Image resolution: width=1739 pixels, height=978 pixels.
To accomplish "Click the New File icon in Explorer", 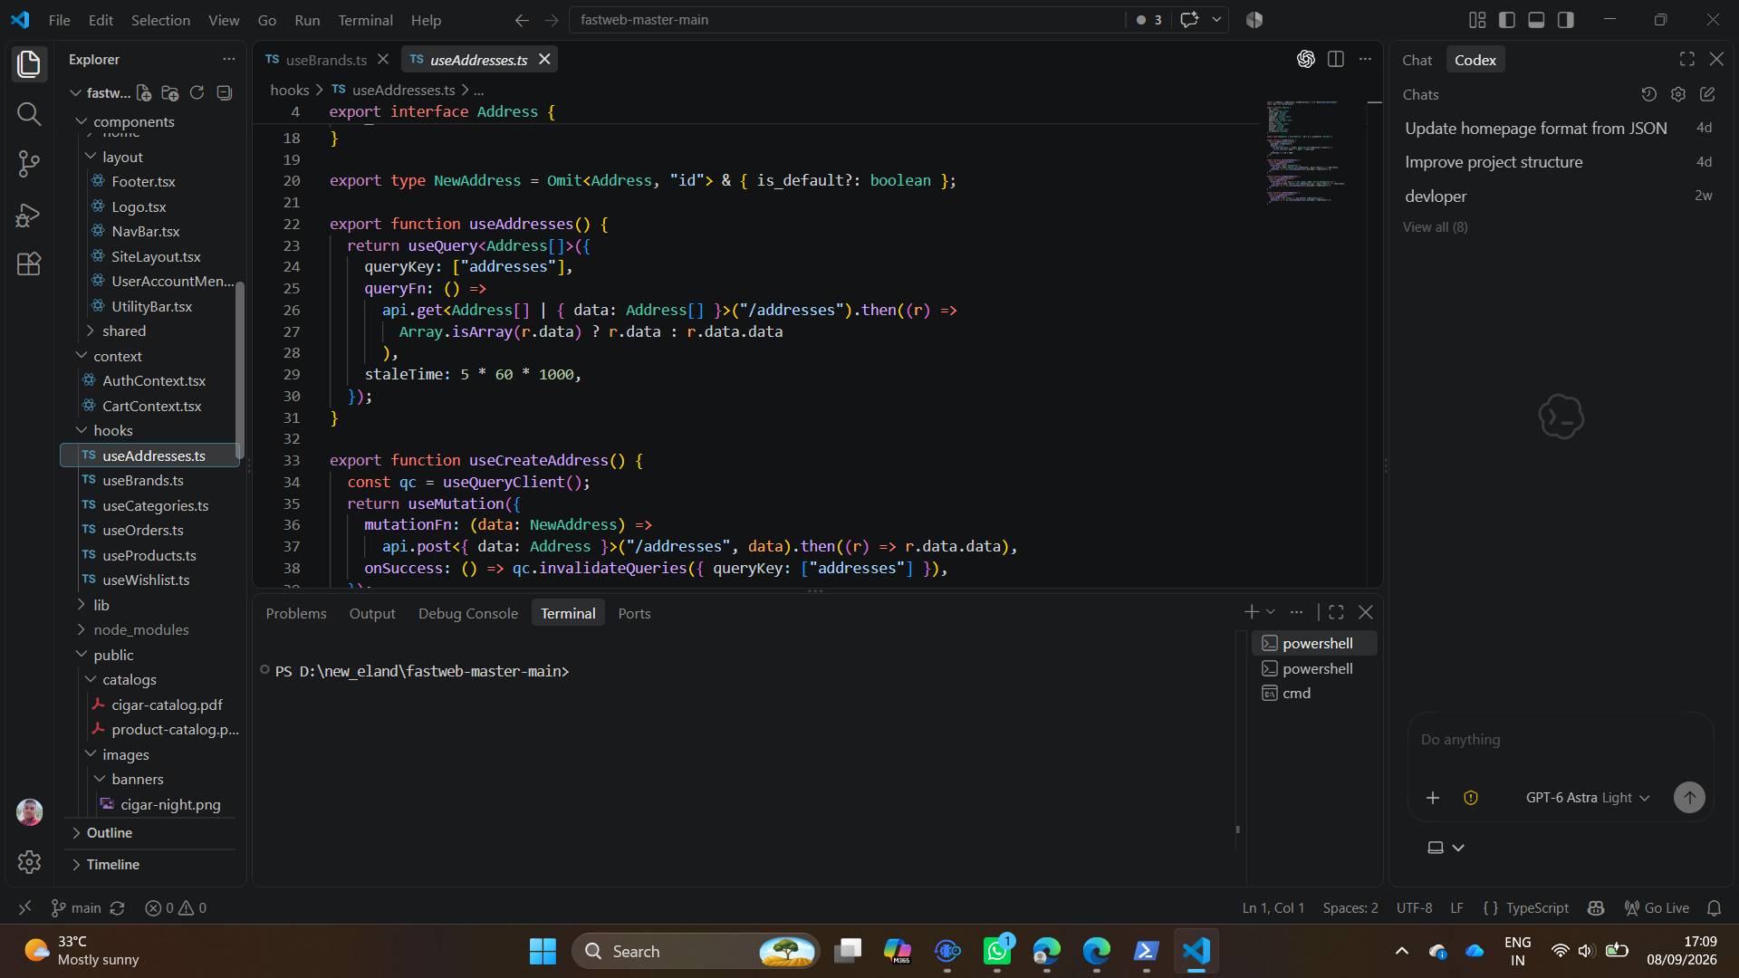I will click(x=144, y=92).
